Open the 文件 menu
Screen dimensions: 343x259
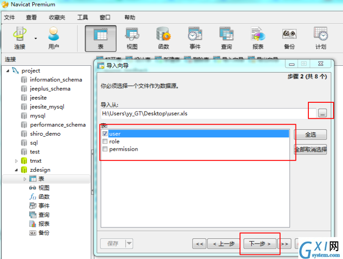(10, 17)
